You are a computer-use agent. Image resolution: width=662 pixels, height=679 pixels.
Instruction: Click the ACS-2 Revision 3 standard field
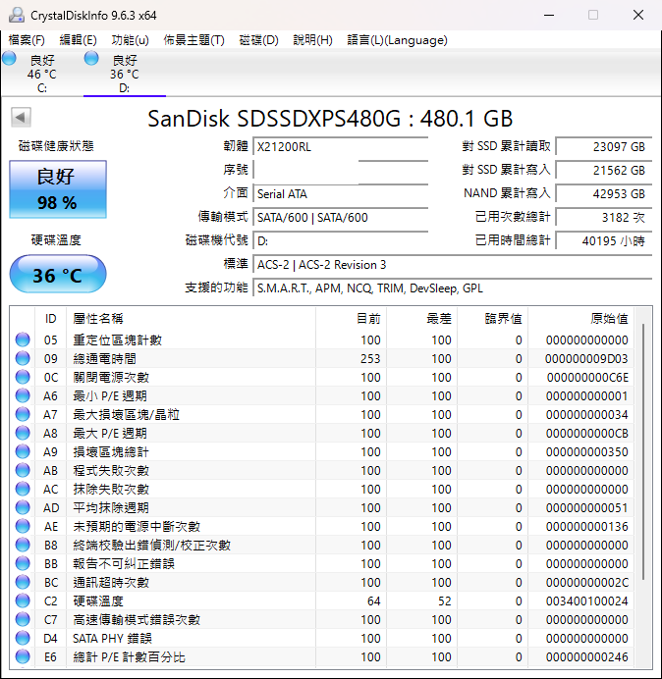point(453,264)
